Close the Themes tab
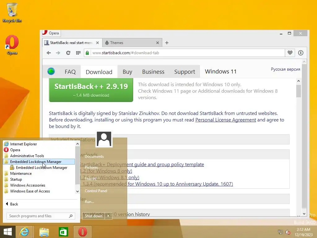The image size is (317, 238). point(158,43)
